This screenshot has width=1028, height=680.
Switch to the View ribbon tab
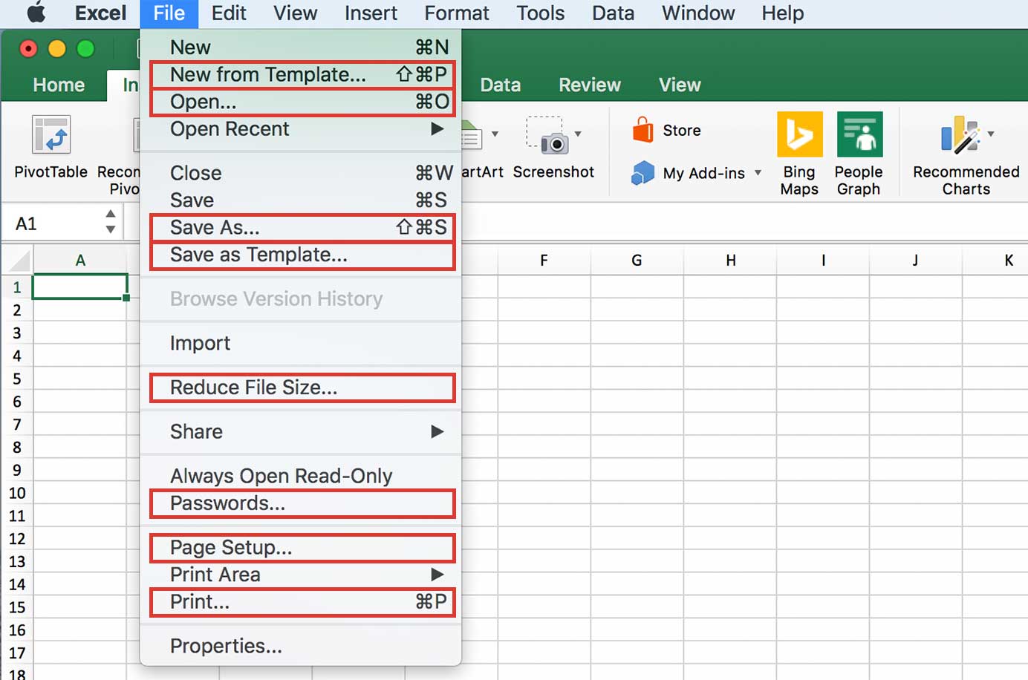(680, 85)
